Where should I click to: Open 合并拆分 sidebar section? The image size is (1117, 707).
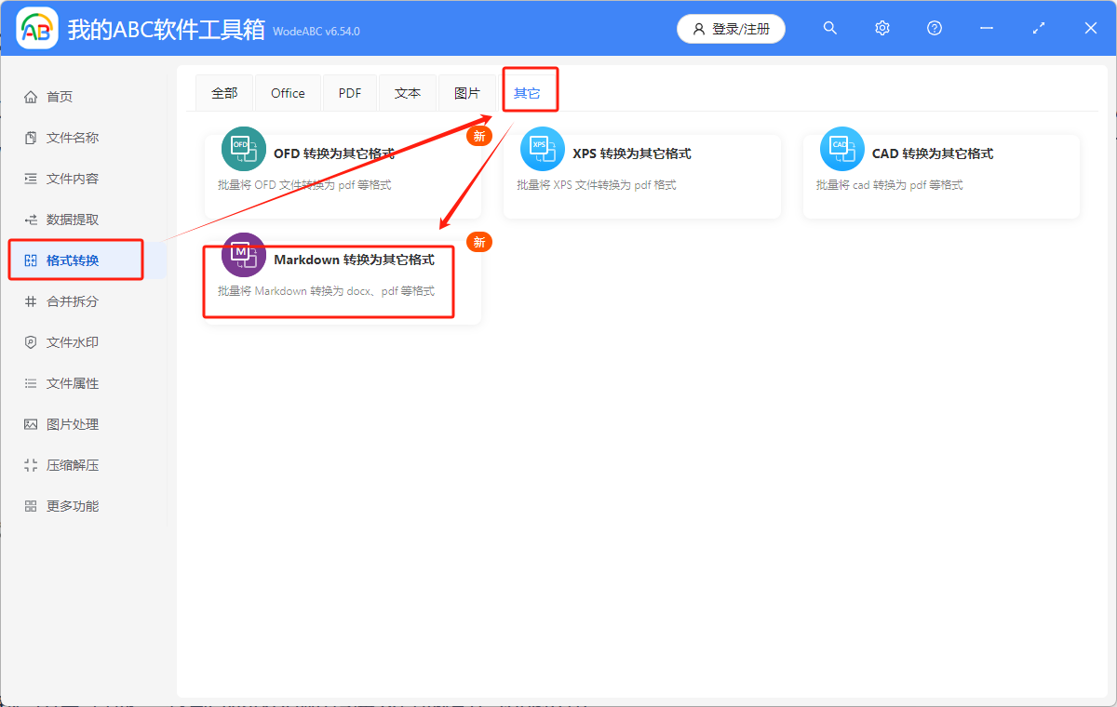pyautogui.click(x=72, y=301)
